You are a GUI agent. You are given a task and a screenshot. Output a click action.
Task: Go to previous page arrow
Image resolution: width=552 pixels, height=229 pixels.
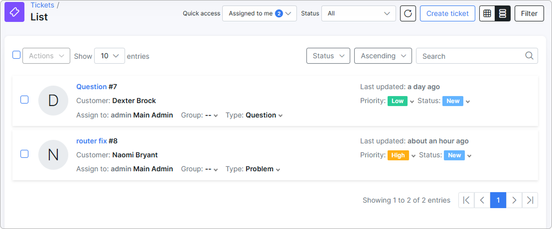[x=482, y=200]
